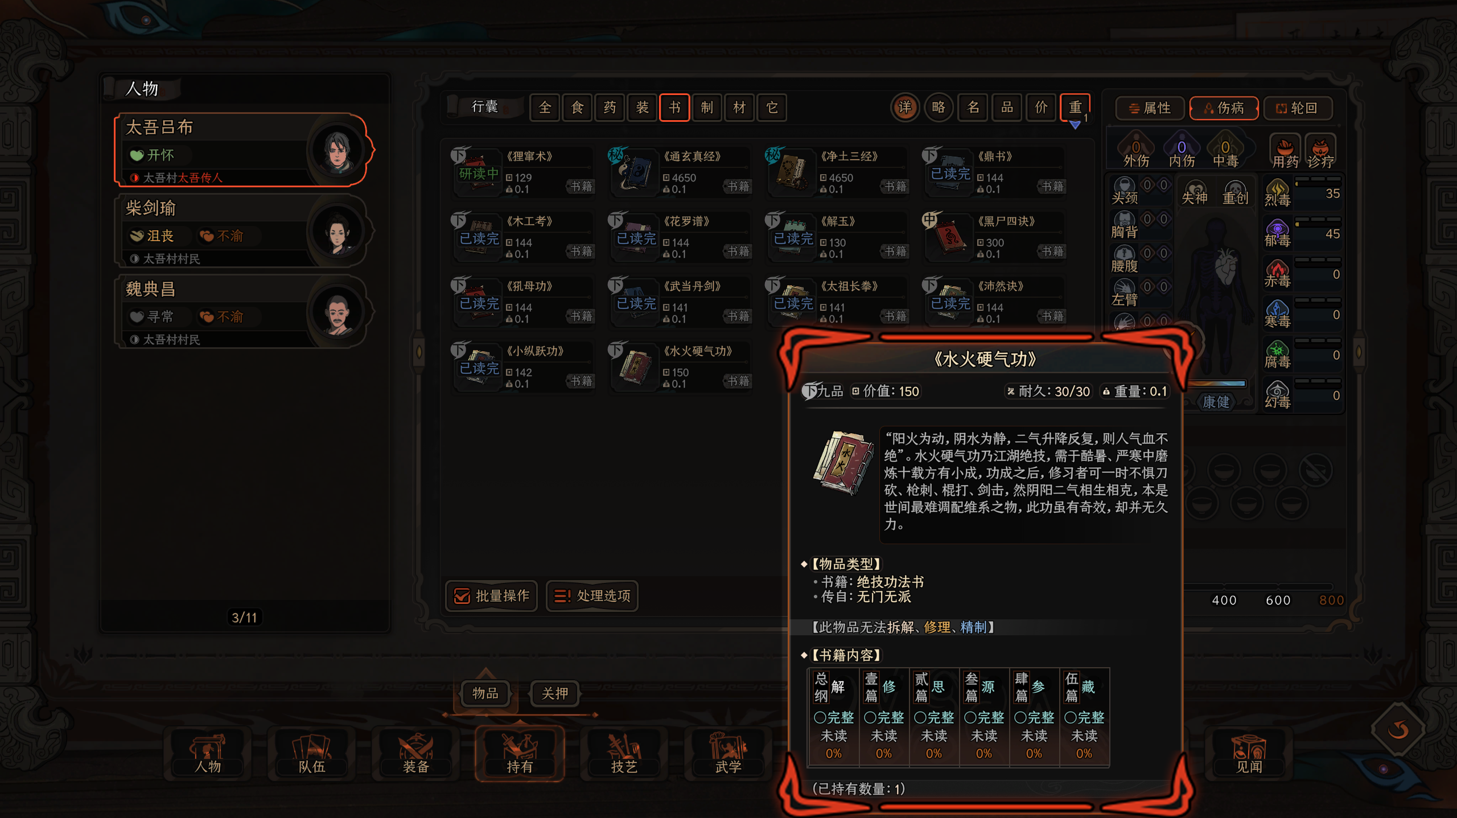The height and width of the screenshot is (818, 1457).
Task: Switch to 详 detailed view mode
Action: 904,108
